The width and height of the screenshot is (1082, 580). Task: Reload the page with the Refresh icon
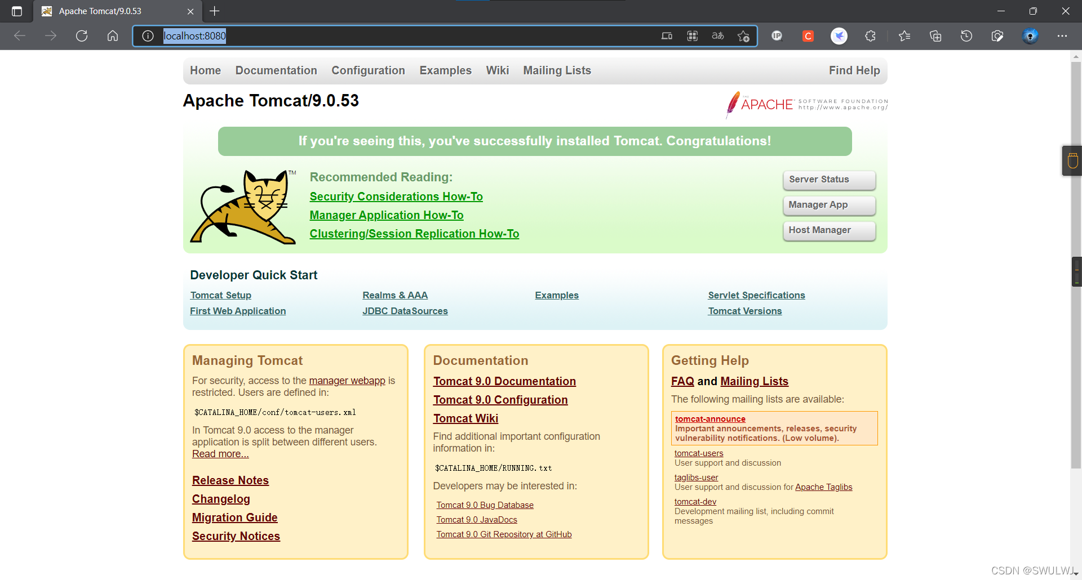82,36
